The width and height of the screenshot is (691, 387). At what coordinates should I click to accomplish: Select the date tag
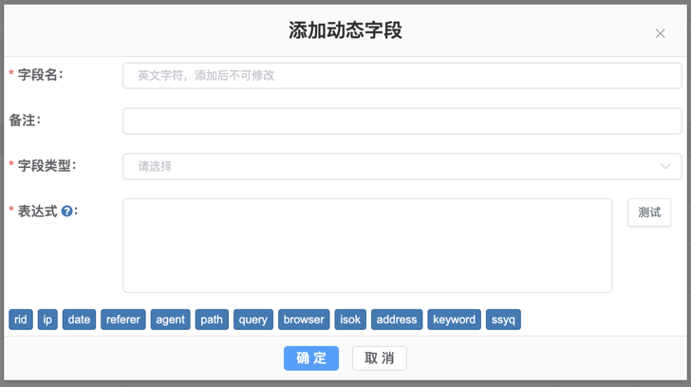tap(80, 320)
